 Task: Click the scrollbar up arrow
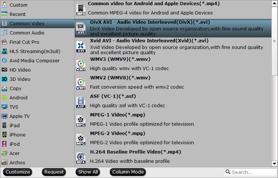274,3
